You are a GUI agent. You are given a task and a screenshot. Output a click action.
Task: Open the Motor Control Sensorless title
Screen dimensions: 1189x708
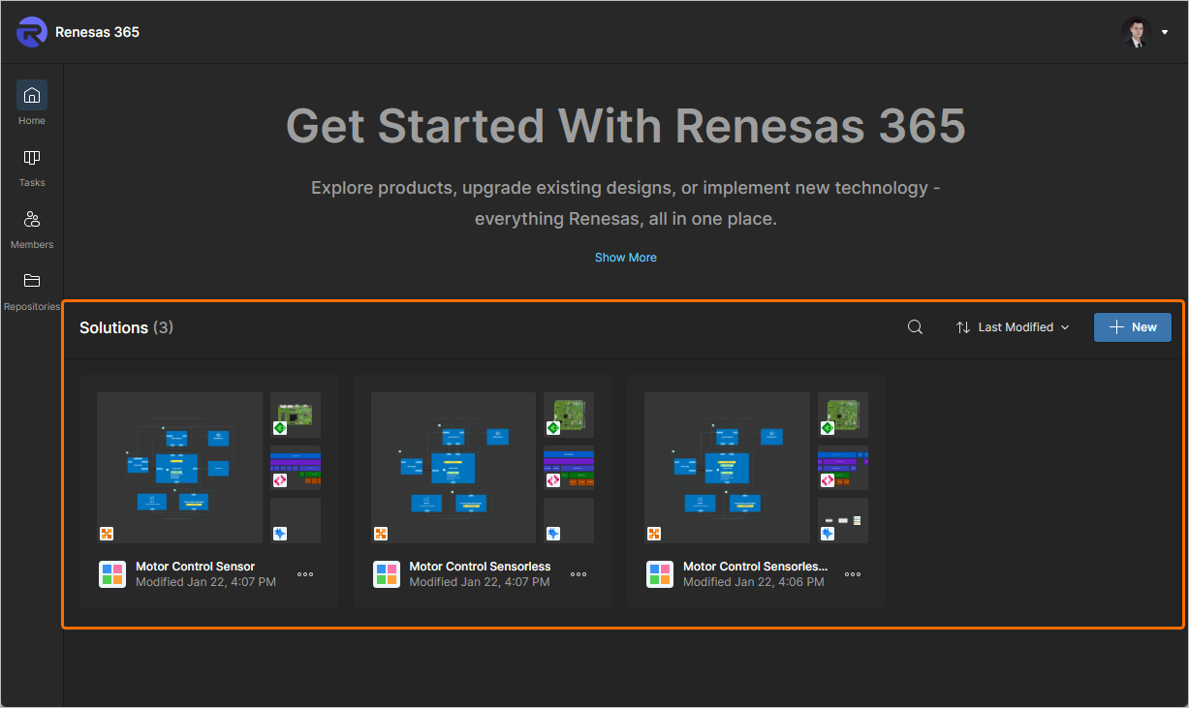point(480,567)
